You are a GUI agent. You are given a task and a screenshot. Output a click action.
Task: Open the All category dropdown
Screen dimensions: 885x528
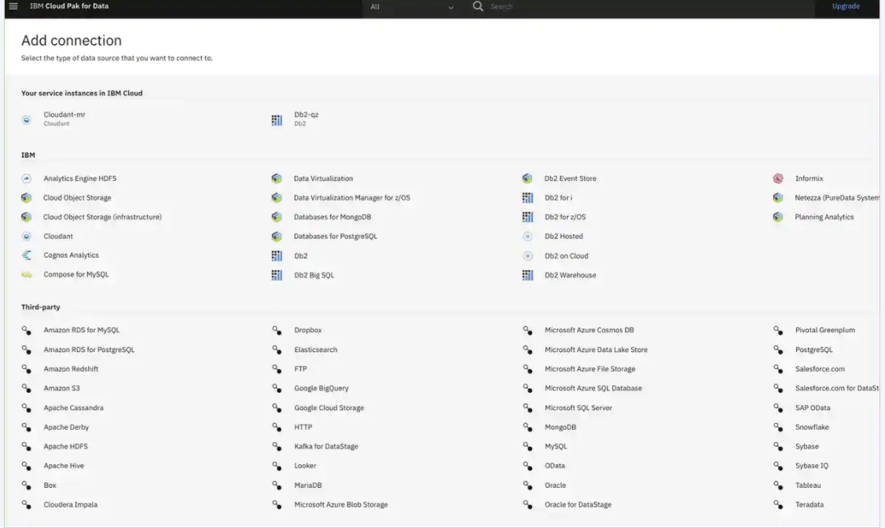point(412,7)
